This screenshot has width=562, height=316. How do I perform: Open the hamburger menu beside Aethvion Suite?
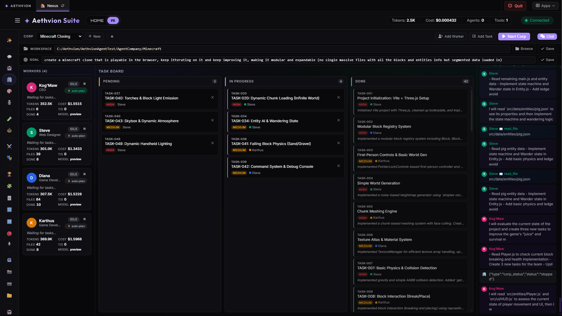tap(18, 20)
